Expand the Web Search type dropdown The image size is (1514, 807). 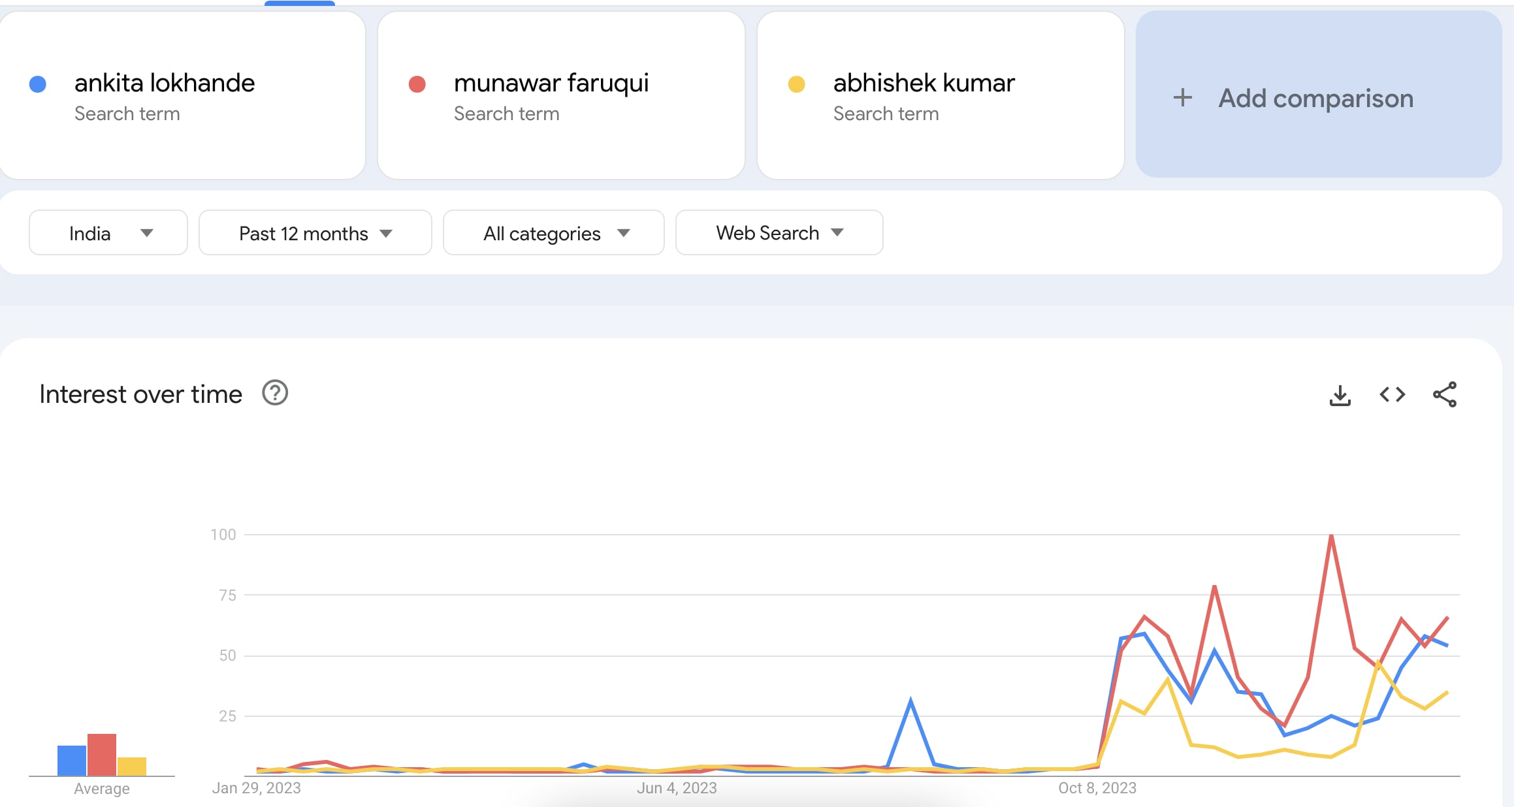[x=779, y=232]
